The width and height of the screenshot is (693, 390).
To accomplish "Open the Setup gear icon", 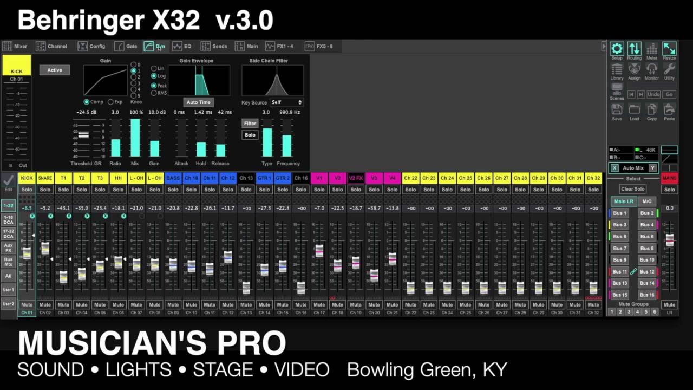I will 617,49.
